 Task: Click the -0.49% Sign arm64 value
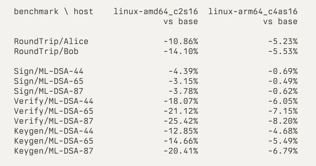click(x=283, y=81)
